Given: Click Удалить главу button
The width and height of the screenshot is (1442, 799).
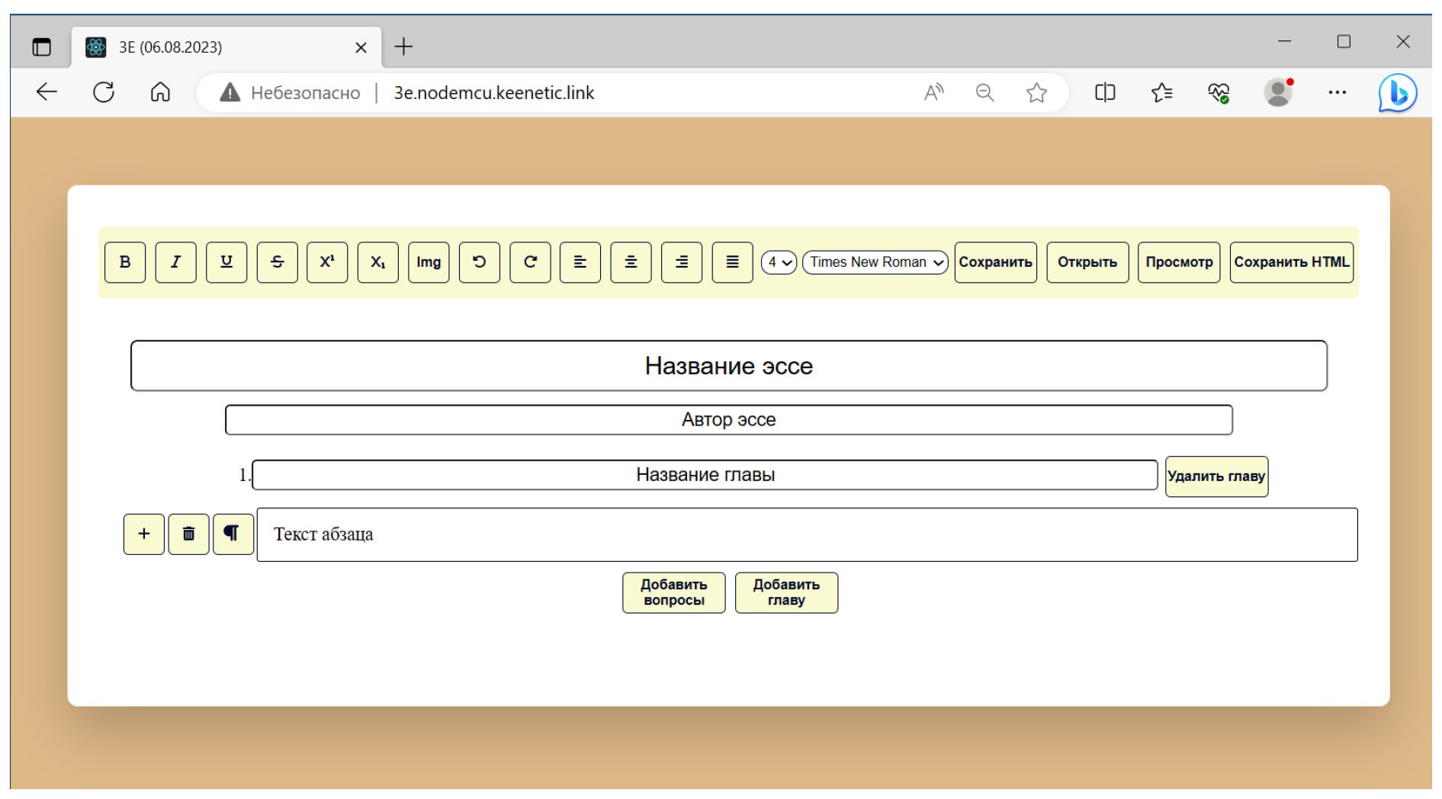Looking at the screenshot, I should pyautogui.click(x=1216, y=477).
